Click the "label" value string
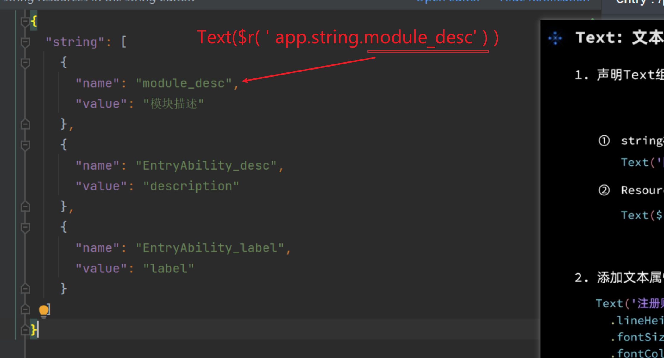Image resolution: width=664 pixels, height=358 pixels. (169, 269)
